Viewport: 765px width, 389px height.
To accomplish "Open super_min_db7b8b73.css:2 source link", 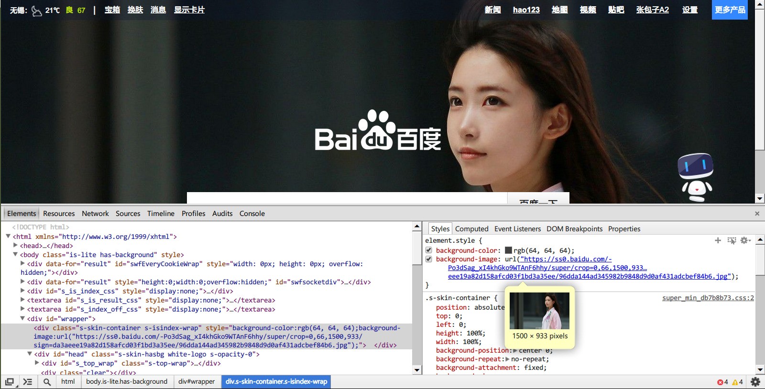I will 708,298.
